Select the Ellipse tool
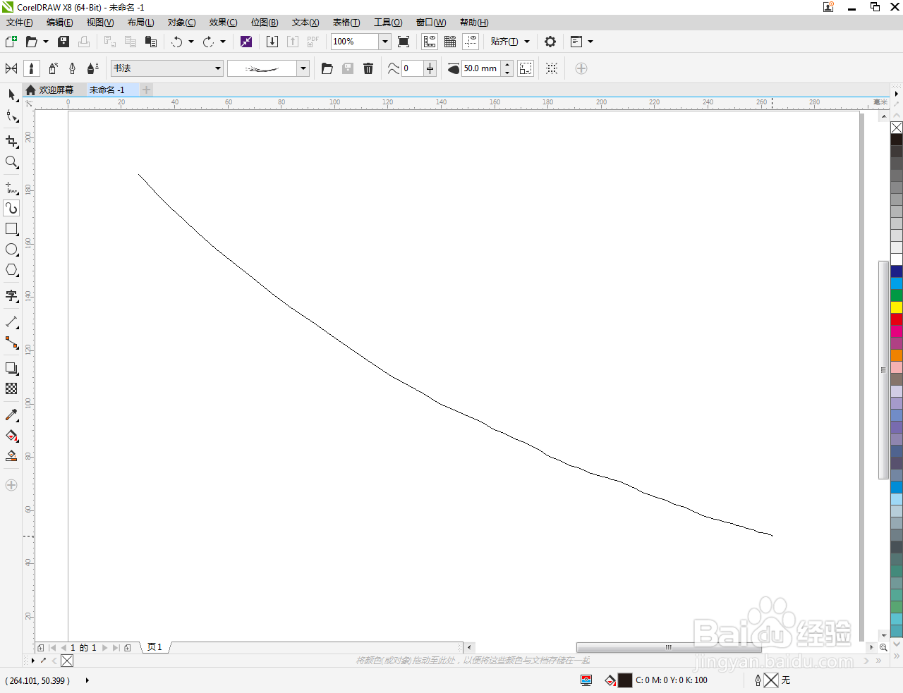The image size is (903, 693). click(11, 250)
